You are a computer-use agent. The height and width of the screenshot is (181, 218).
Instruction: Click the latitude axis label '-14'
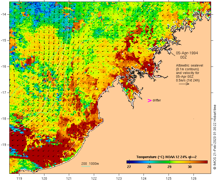3,14
